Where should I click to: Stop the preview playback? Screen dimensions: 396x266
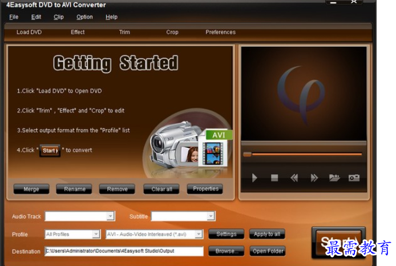pos(274,178)
